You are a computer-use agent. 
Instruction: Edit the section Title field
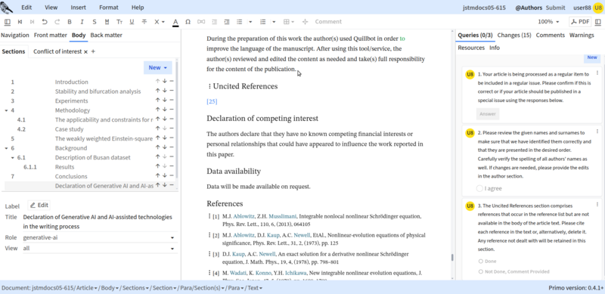pos(100,222)
